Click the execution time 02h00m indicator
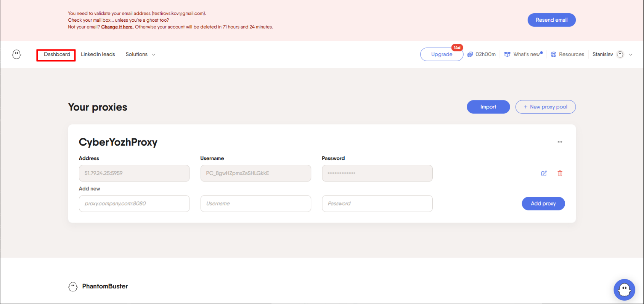644x304 pixels. point(482,54)
